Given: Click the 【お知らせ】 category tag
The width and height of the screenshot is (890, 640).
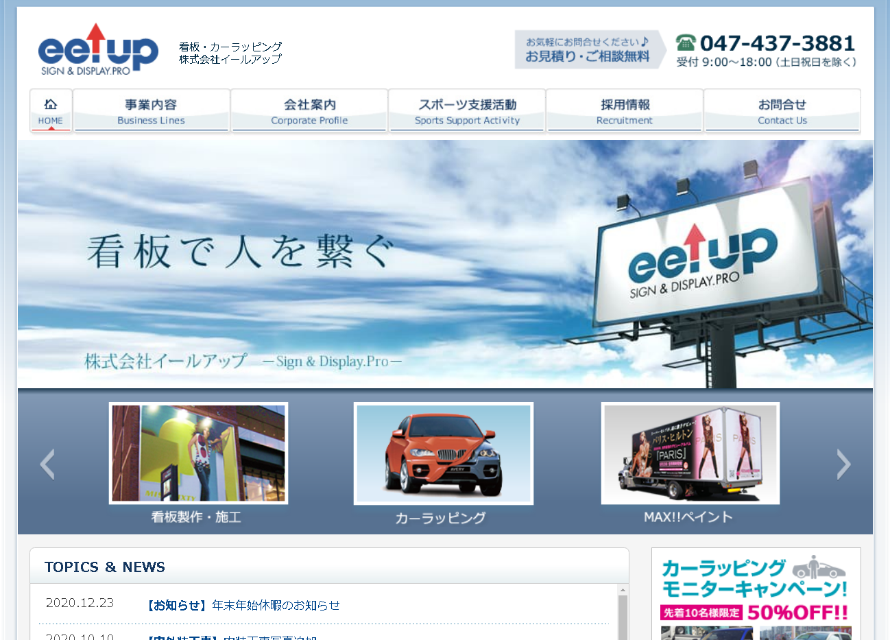Looking at the screenshot, I should [177, 605].
